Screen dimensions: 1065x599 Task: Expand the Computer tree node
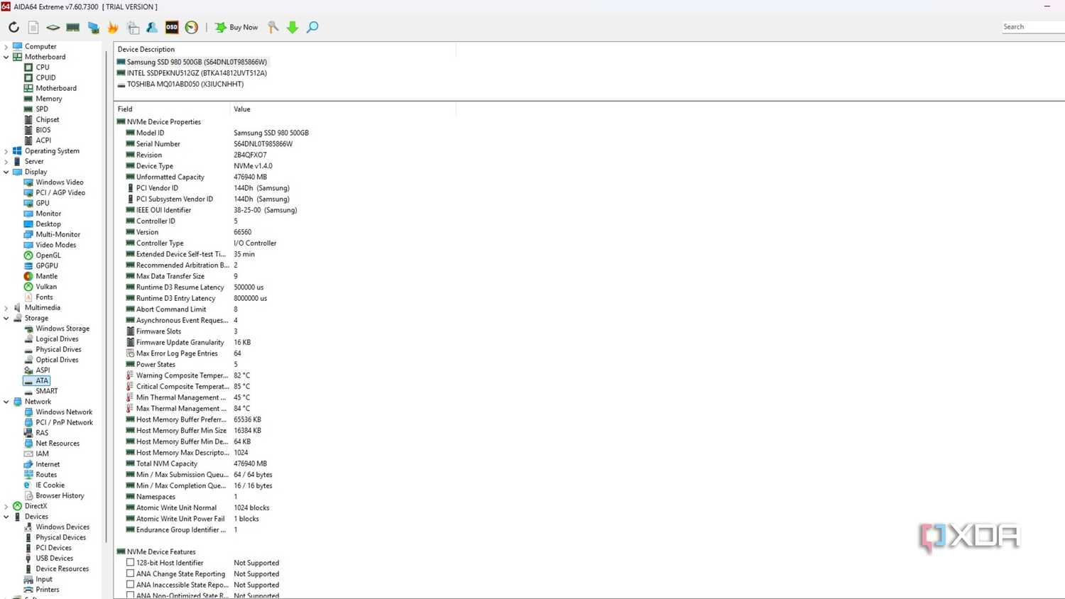coord(6,46)
